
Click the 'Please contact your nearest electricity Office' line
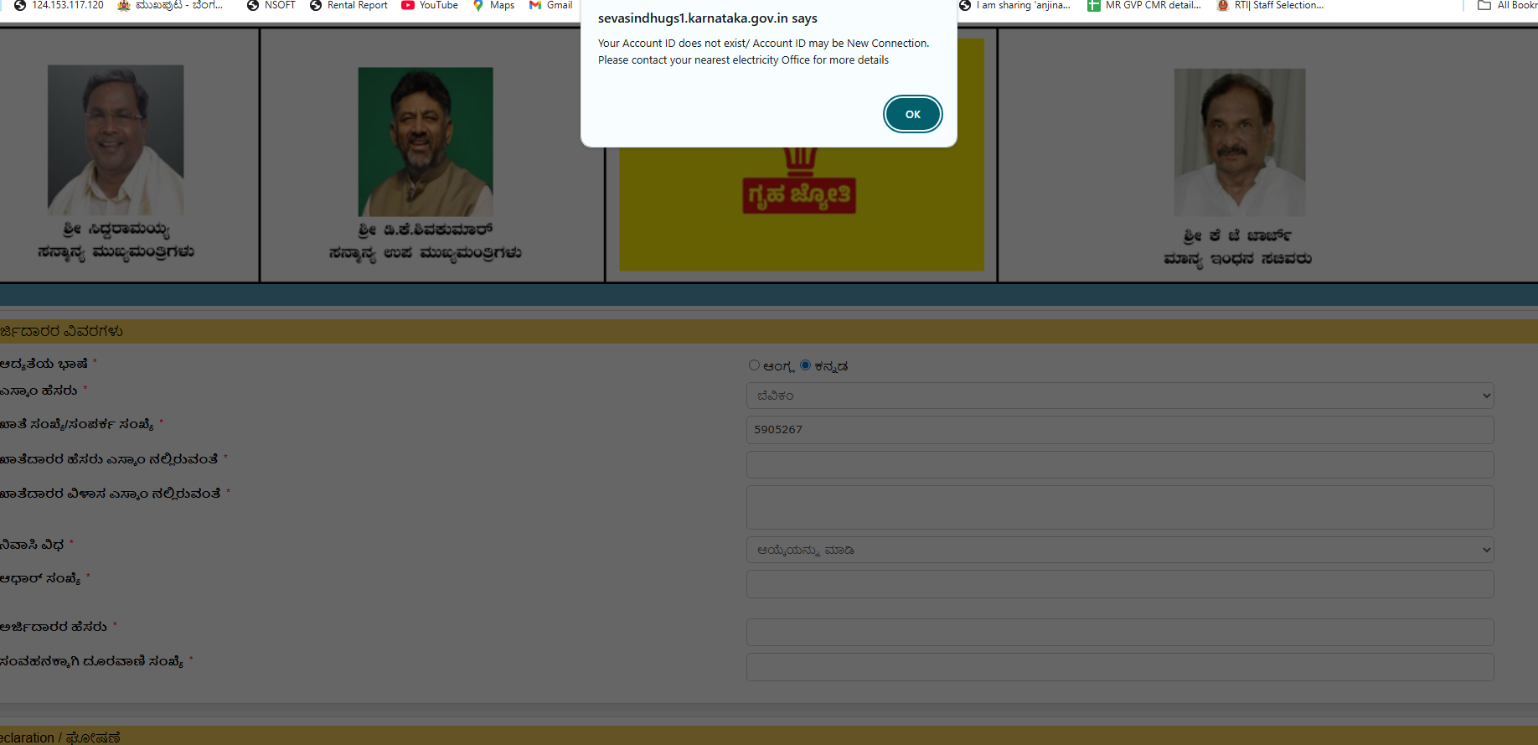click(x=743, y=60)
